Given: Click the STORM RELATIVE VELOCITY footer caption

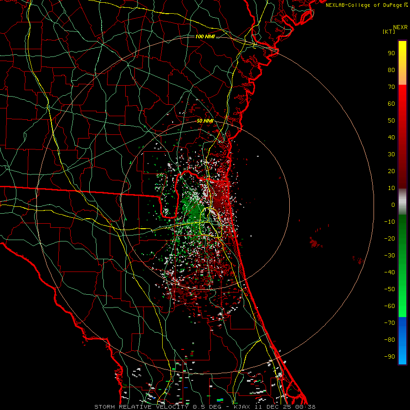Looking at the screenshot, I should pos(205,407).
